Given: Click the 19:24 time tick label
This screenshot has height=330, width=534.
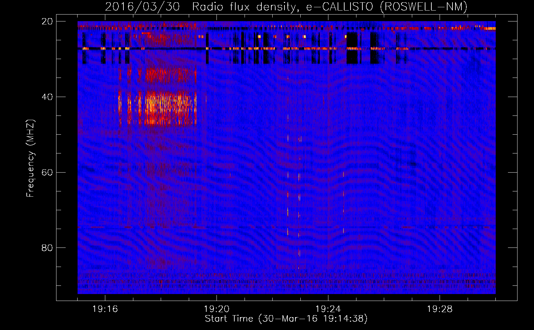Looking at the screenshot, I should tap(328, 309).
